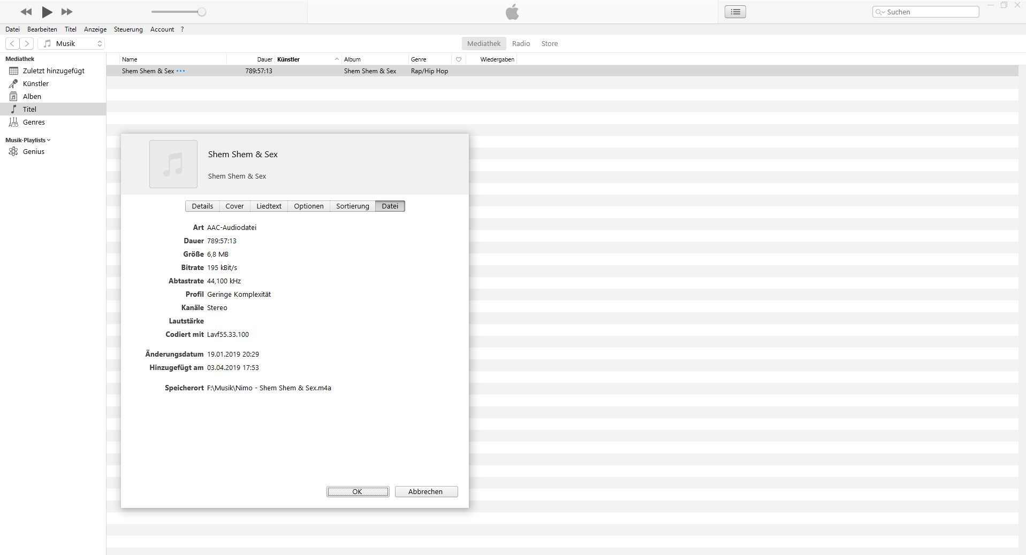The height and width of the screenshot is (555, 1026).
Task: Click the Änderungsdatum value 19.01.2019 20:29
Action: (233, 354)
